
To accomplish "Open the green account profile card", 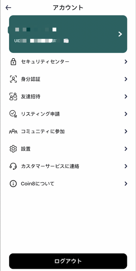I will (x=68, y=34).
